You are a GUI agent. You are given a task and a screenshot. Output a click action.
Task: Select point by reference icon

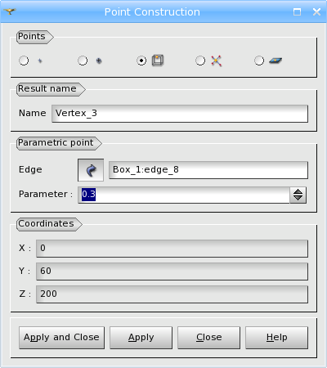pyautogui.click(x=99, y=61)
